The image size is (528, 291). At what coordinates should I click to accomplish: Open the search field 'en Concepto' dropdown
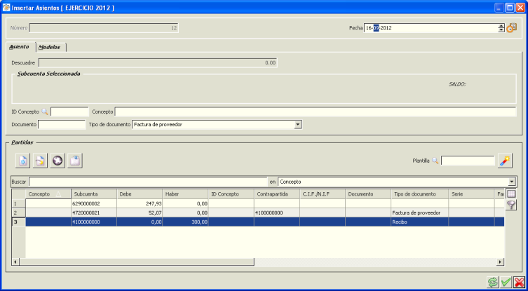[x=512, y=182]
